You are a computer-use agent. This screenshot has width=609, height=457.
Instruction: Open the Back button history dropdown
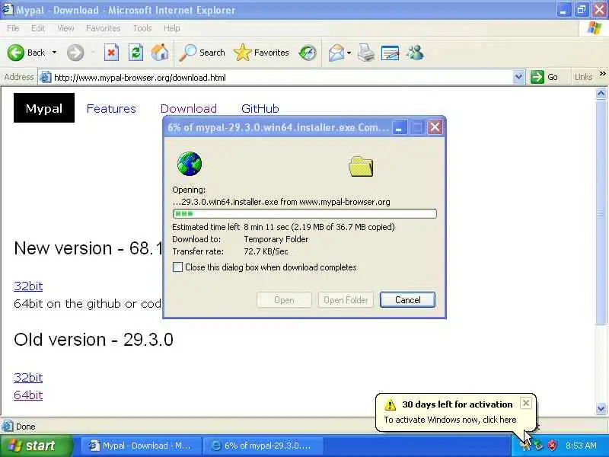[54, 53]
